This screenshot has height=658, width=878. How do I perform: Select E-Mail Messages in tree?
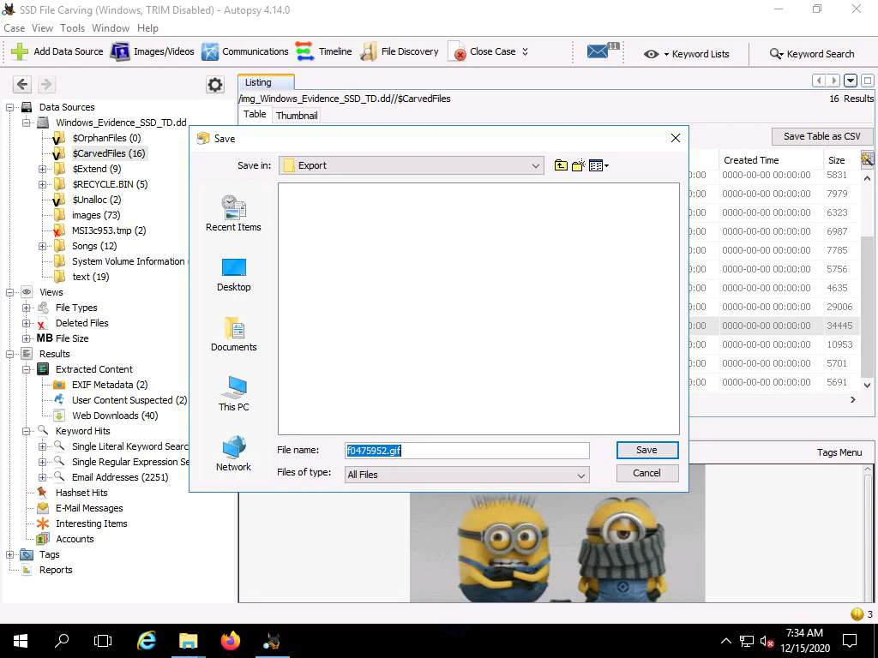coord(89,508)
